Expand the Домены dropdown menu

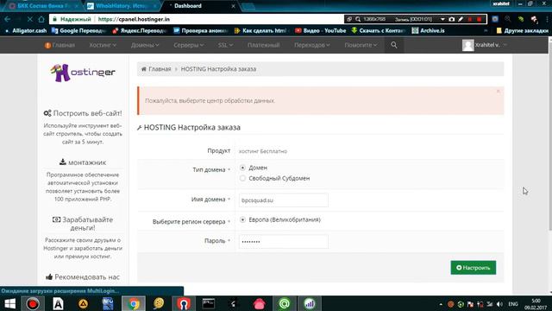(x=145, y=45)
